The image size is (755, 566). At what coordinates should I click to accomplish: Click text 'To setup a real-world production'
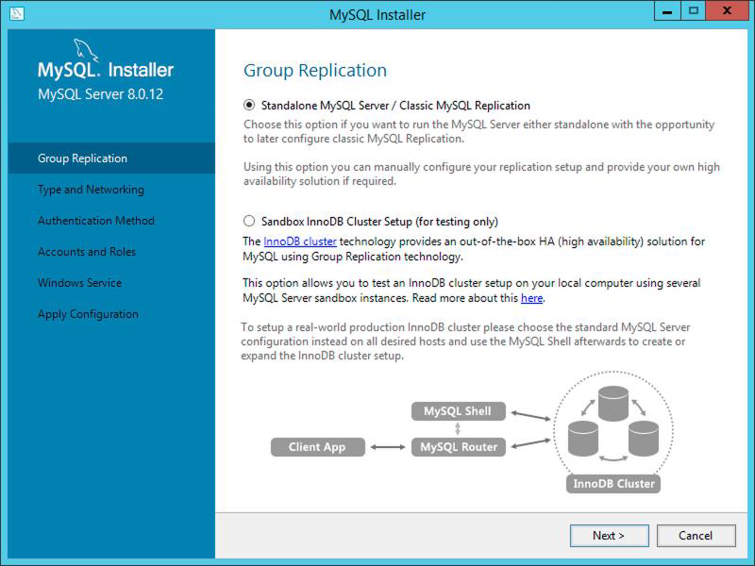click(x=323, y=327)
